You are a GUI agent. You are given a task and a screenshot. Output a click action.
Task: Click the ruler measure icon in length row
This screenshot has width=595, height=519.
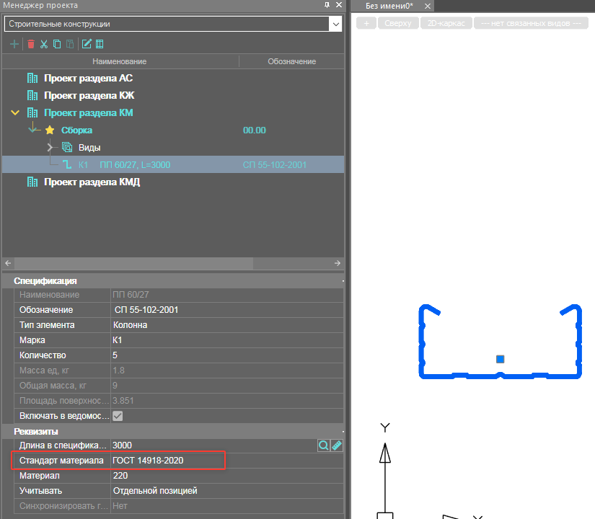click(336, 445)
